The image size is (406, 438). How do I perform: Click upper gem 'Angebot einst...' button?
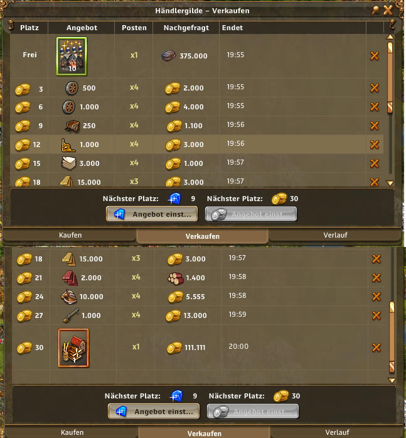coord(152,214)
